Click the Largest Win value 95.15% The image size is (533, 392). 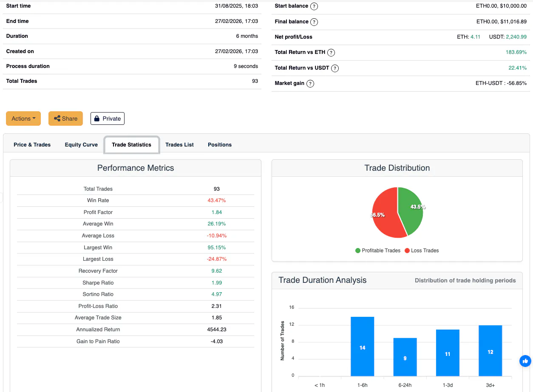(x=217, y=248)
